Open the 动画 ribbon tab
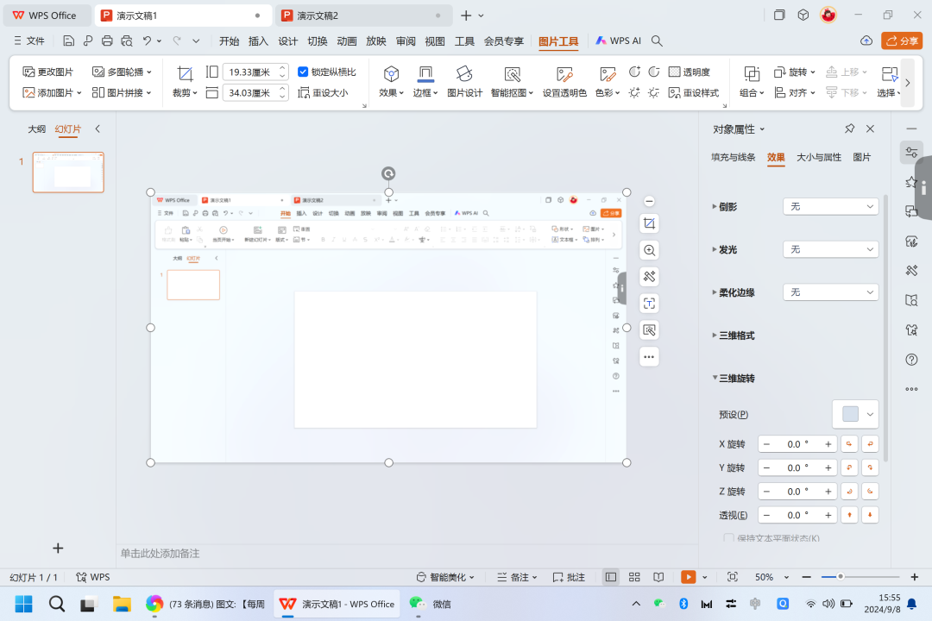The width and height of the screenshot is (932, 621). click(x=347, y=41)
